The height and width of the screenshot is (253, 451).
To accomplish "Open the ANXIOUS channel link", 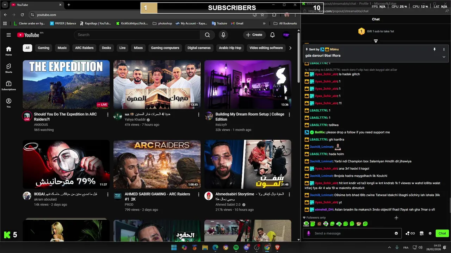I will (x=41, y=125).
